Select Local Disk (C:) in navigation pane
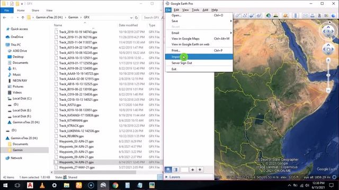Viewport: 339px width, 190px height. click(x=22, y=99)
